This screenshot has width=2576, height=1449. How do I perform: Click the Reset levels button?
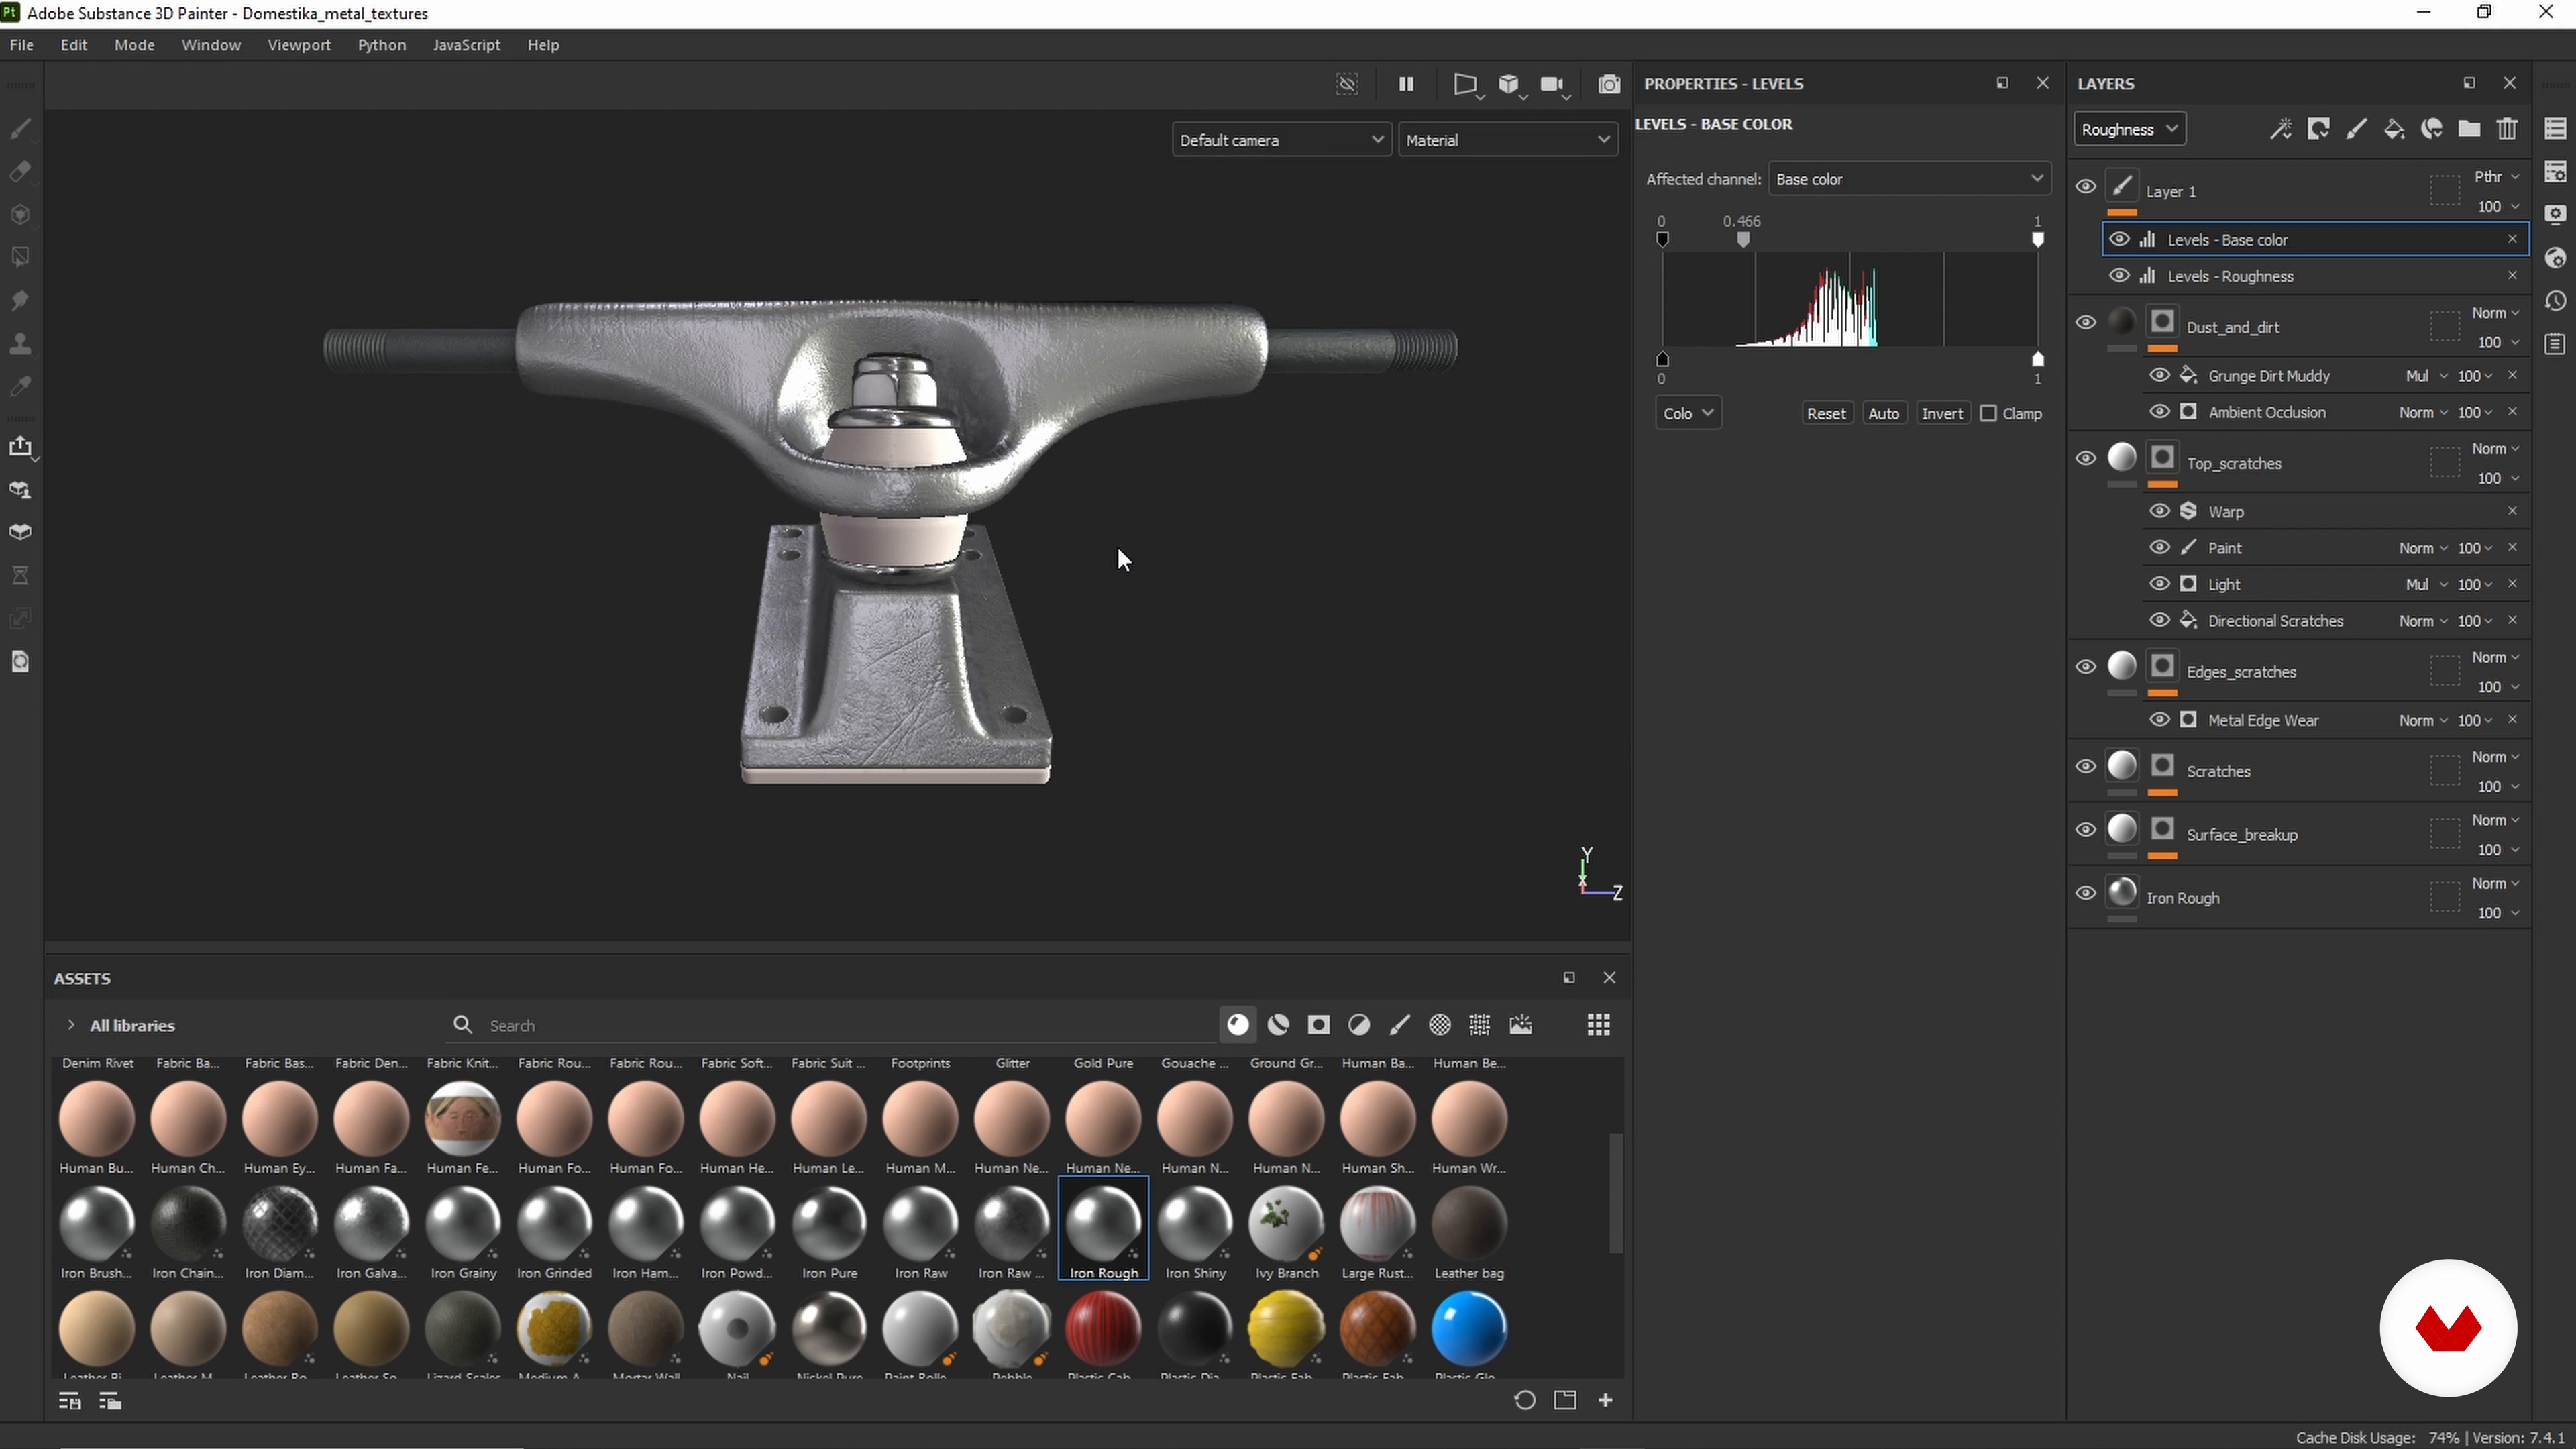pyautogui.click(x=1826, y=413)
